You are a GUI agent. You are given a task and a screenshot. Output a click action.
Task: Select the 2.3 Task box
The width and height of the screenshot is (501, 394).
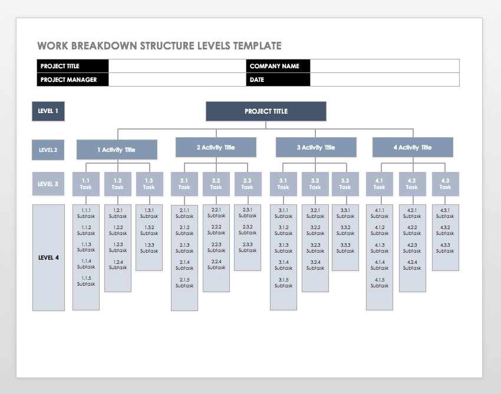pyautogui.click(x=248, y=184)
